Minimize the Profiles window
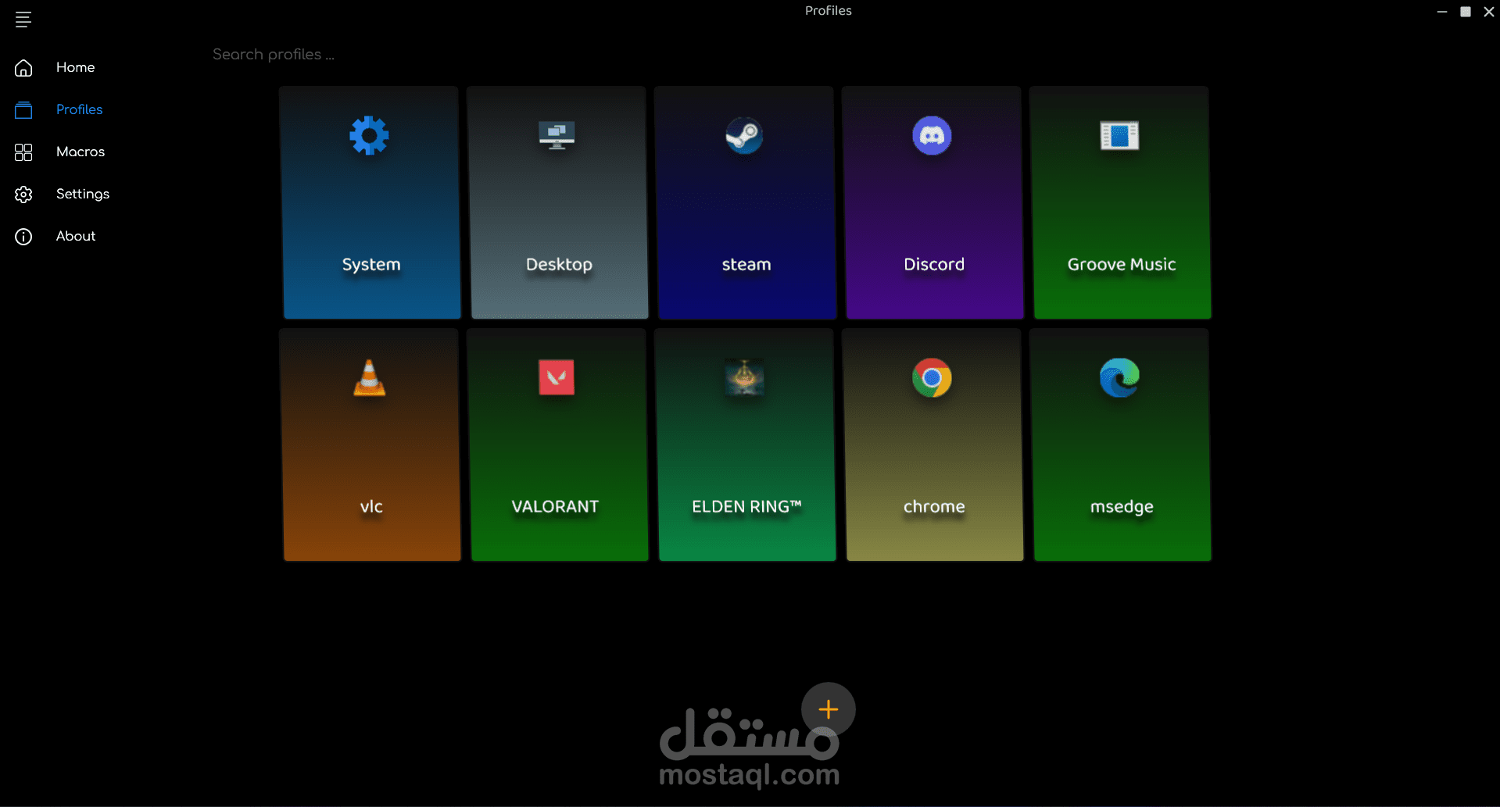The image size is (1500, 807). coord(1442,12)
